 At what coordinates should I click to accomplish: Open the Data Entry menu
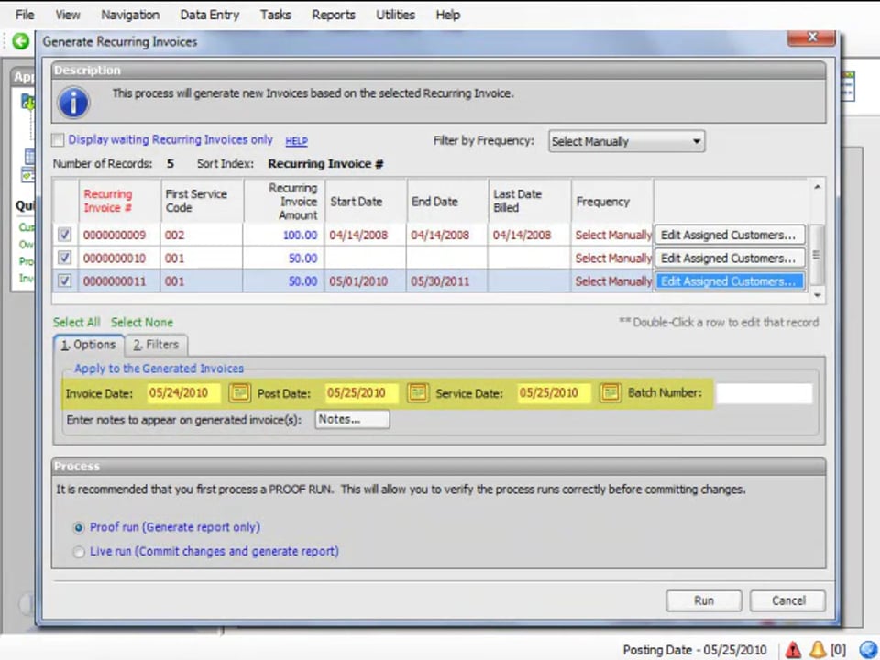[x=209, y=15]
